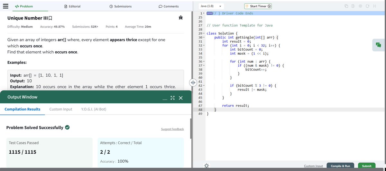The height and width of the screenshot is (171, 386).
Task: Open the Comments tab
Action: coord(169,6)
